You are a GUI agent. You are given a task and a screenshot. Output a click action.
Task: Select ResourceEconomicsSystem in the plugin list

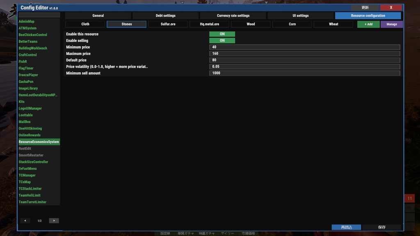pyautogui.click(x=39, y=141)
